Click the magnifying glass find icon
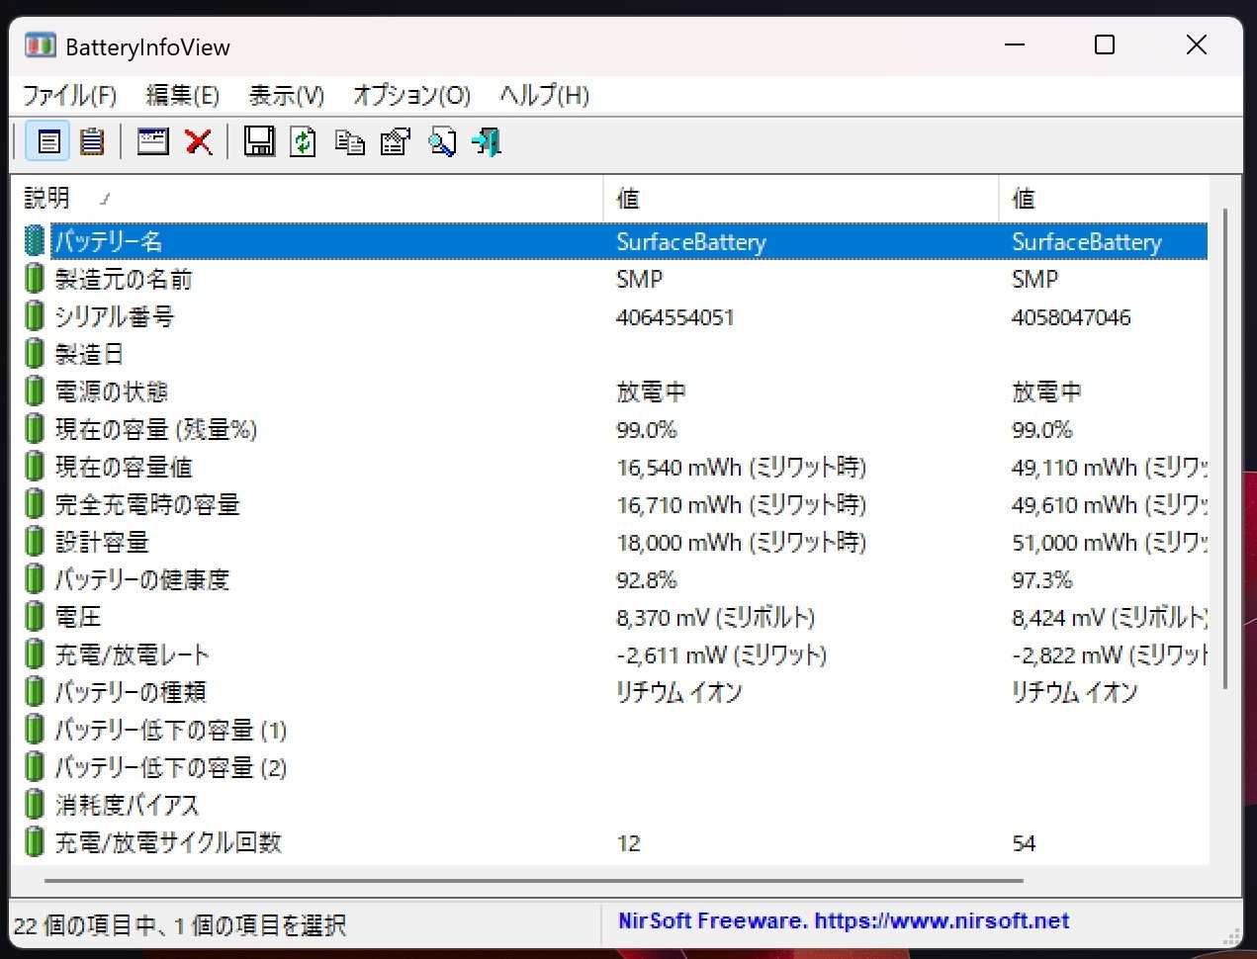Image resolution: width=1257 pixels, height=959 pixels. (441, 142)
